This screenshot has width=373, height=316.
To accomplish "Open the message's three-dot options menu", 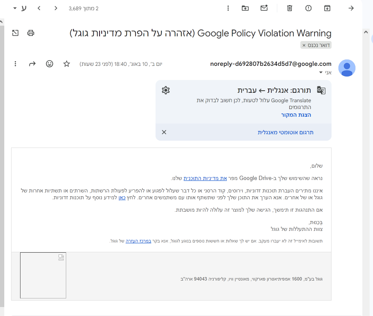I will coord(15,64).
